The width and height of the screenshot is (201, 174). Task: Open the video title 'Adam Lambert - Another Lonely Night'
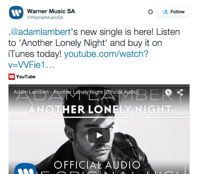pos(76,92)
